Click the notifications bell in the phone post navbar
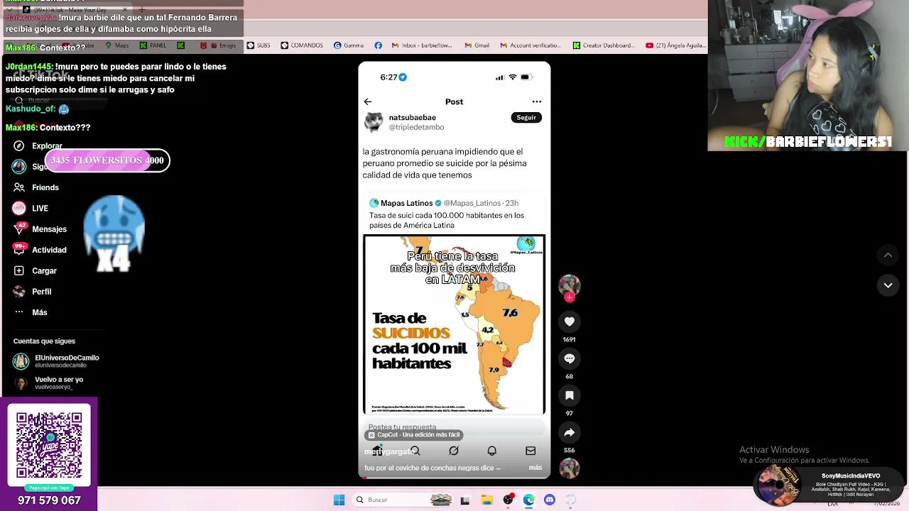909x511 pixels. [491, 451]
